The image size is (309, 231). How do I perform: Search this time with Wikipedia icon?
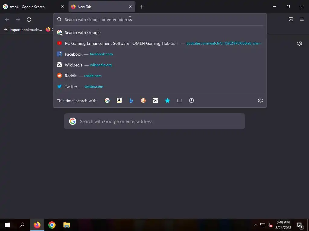coord(155,100)
